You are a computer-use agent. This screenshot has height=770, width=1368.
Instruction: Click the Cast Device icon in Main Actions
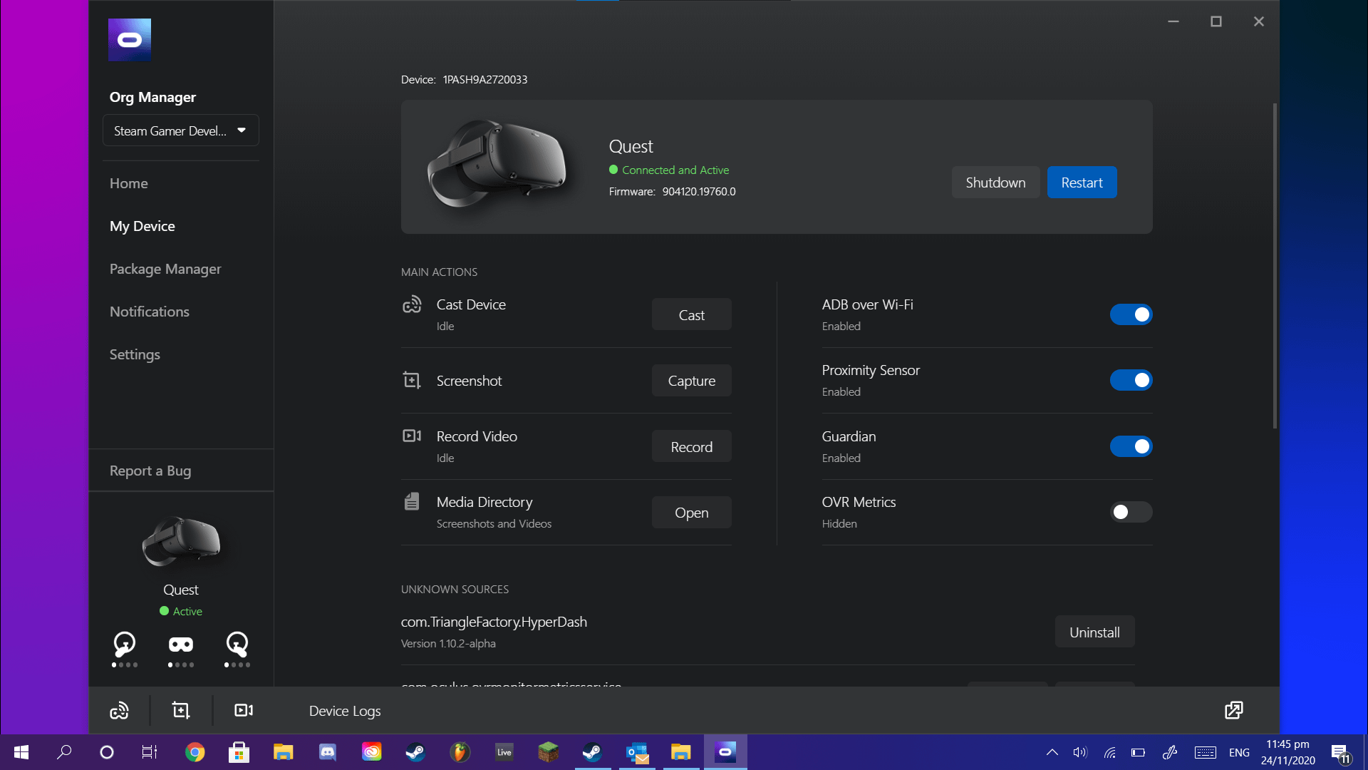(412, 305)
